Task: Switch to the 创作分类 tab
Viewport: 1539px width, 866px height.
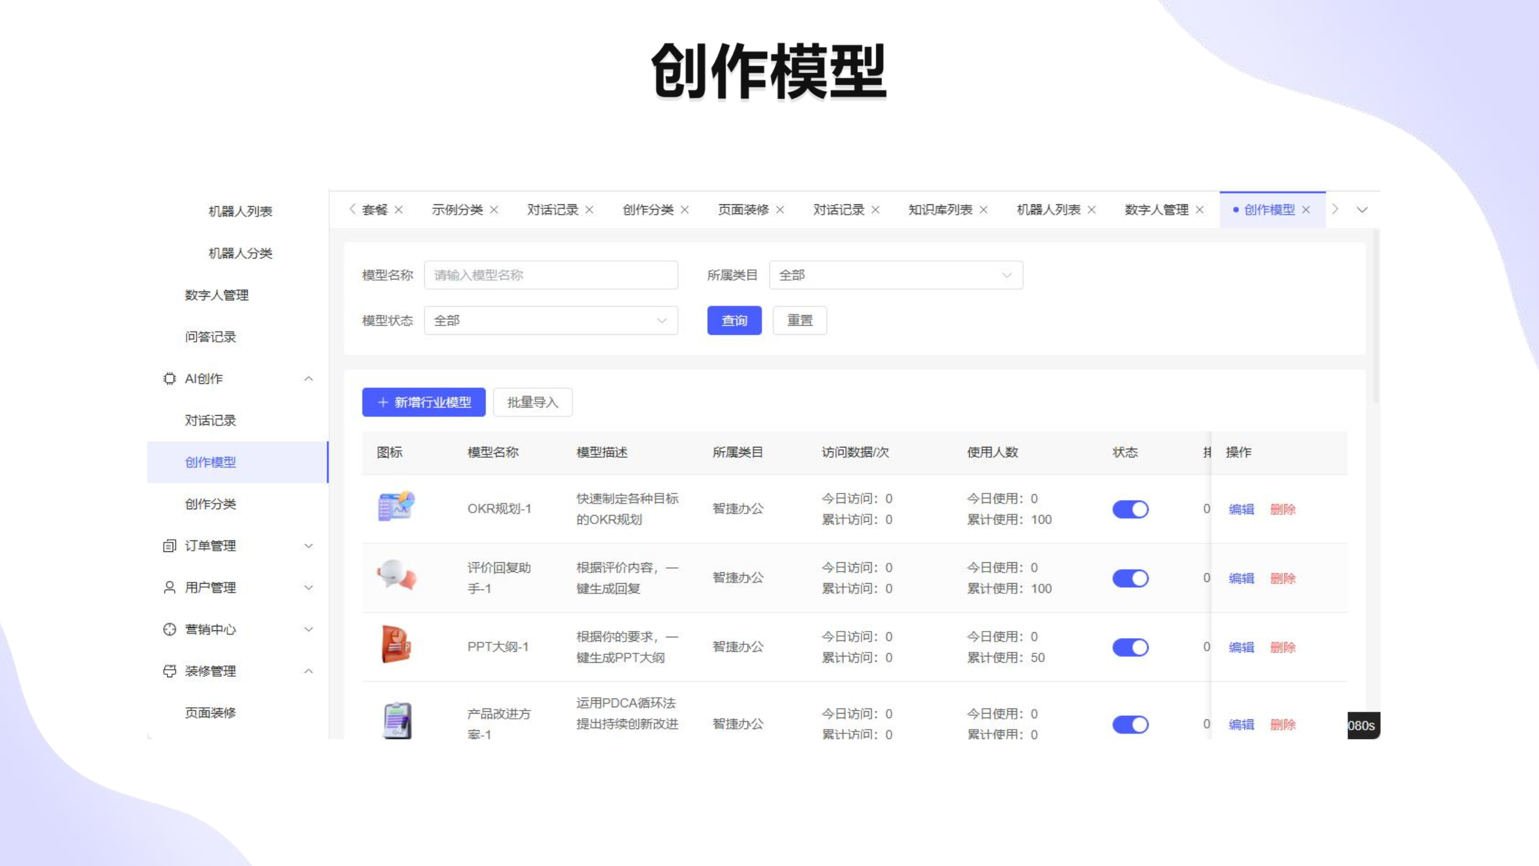Action: click(648, 210)
